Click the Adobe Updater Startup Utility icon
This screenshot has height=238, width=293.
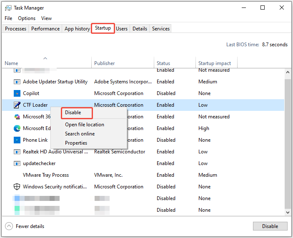17,82
